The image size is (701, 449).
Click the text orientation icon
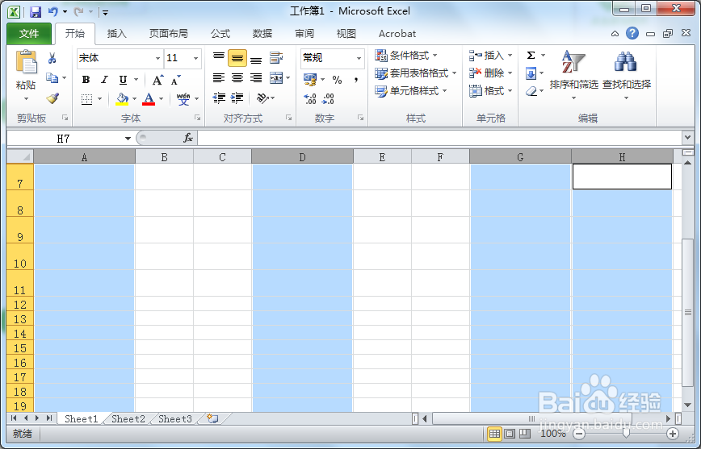coord(262,98)
